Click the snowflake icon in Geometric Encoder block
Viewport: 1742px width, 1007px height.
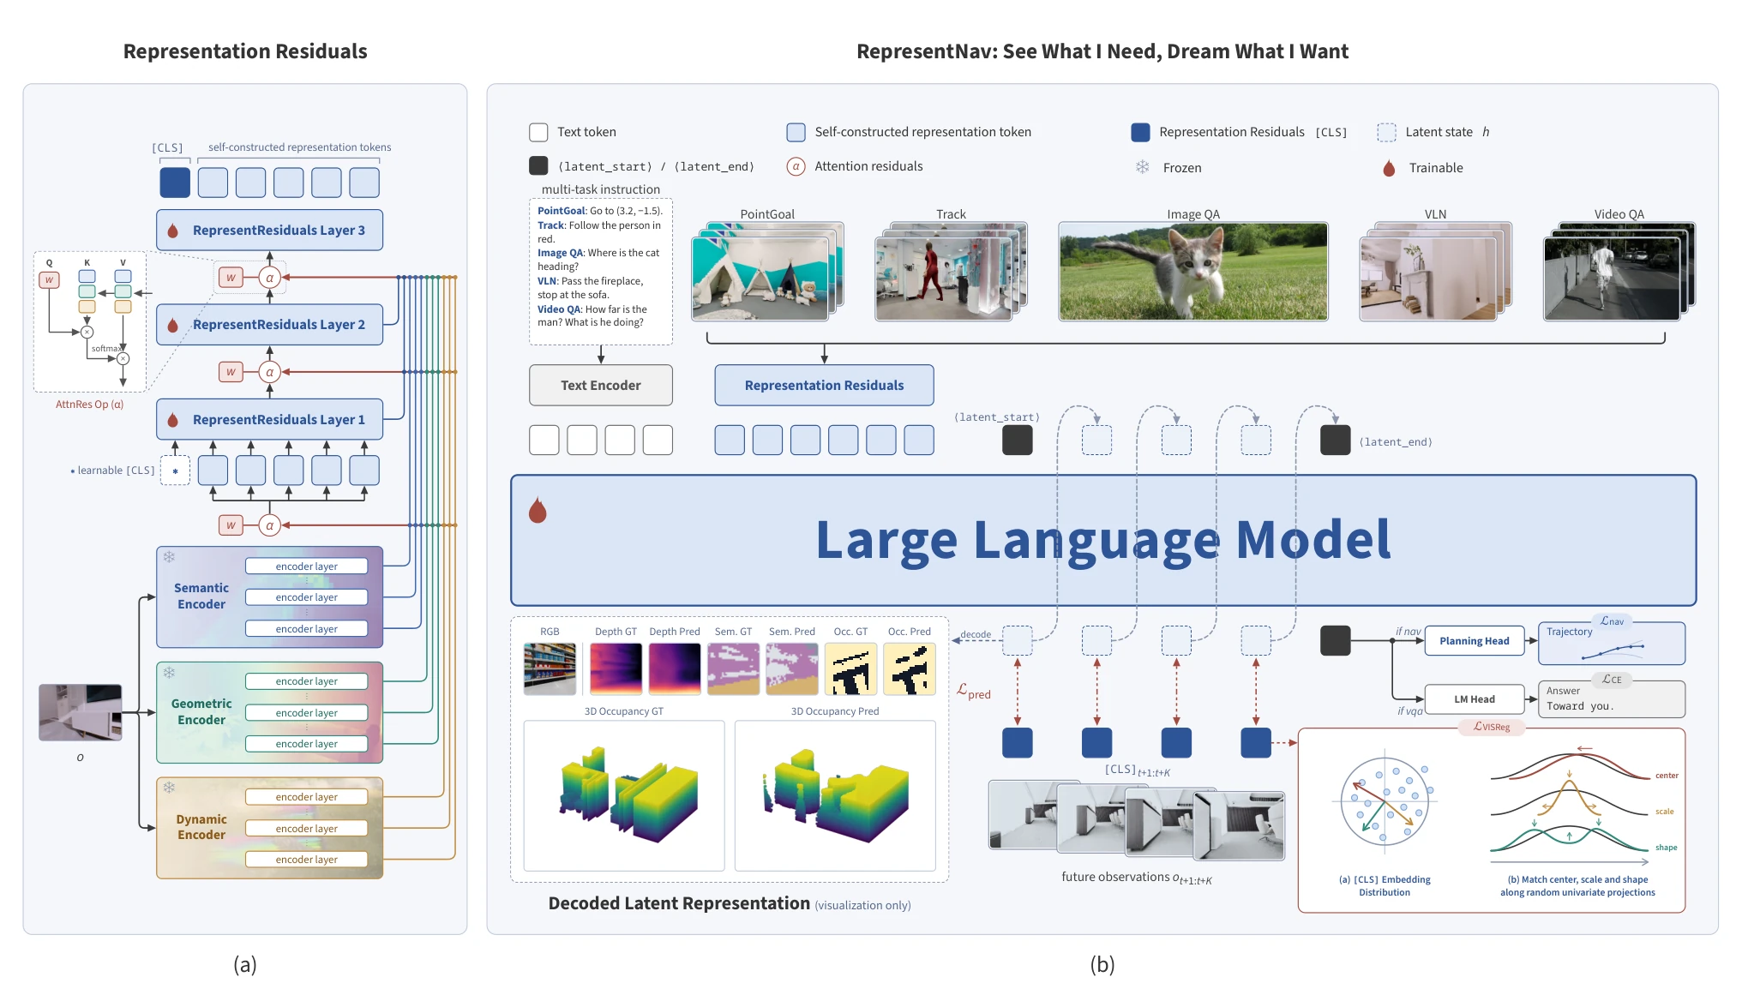click(169, 673)
